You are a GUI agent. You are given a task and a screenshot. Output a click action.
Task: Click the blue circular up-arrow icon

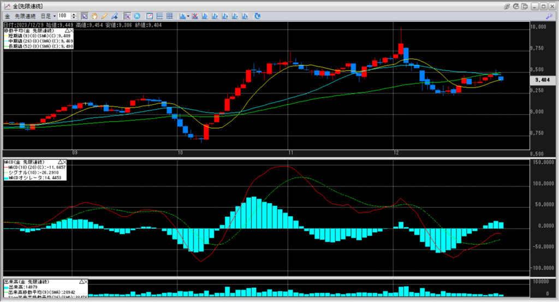pos(137,16)
